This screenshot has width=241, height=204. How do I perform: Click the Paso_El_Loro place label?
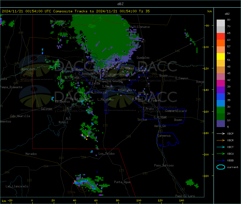185,196
